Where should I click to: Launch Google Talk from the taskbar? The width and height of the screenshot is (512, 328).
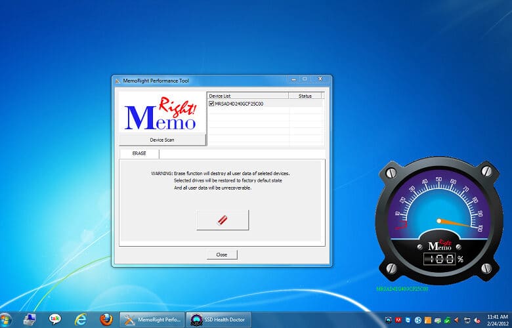(55, 319)
